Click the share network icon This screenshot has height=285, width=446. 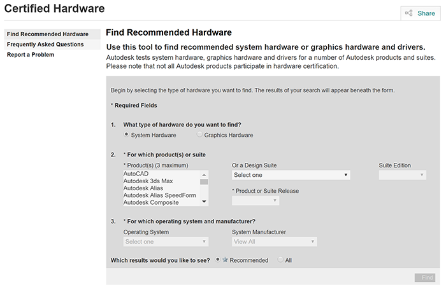click(x=409, y=13)
